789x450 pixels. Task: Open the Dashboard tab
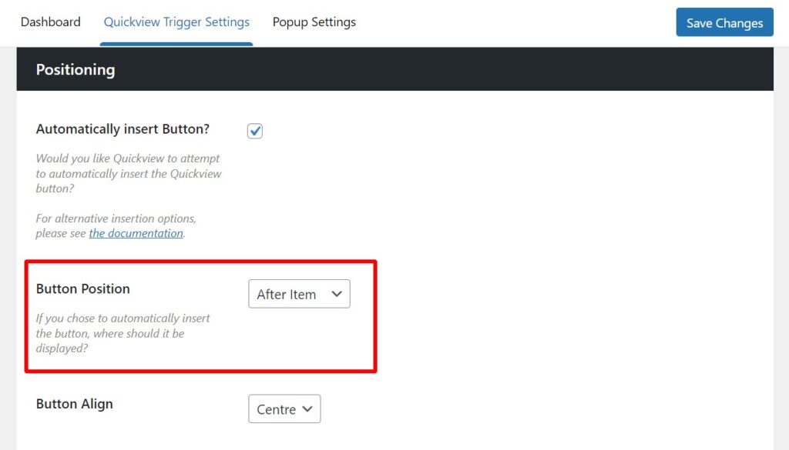pyautogui.click(x=50, y=22)
